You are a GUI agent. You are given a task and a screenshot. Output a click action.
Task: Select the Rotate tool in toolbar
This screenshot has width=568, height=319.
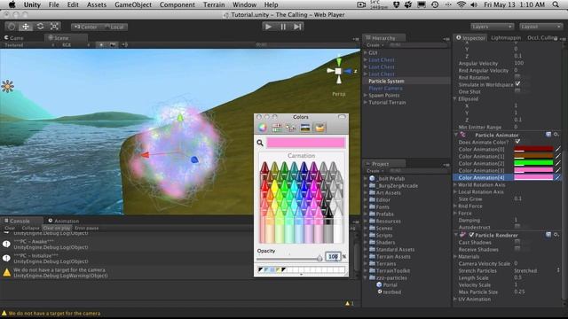pyautogui.click(x=40, y=27)
